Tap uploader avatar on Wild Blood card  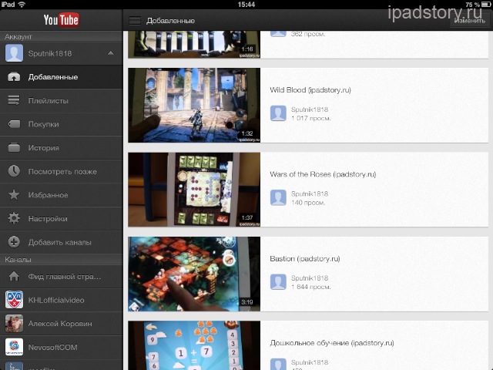278,113
